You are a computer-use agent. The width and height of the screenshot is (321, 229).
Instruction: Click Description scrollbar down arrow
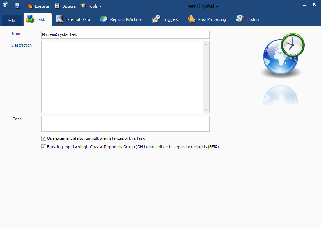pos(206,110)
